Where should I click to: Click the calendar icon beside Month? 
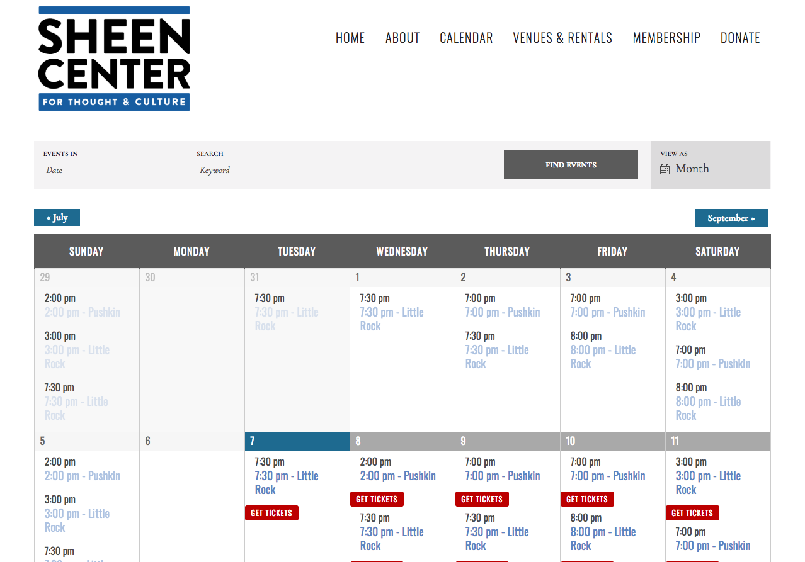click(x=665, y=169)
